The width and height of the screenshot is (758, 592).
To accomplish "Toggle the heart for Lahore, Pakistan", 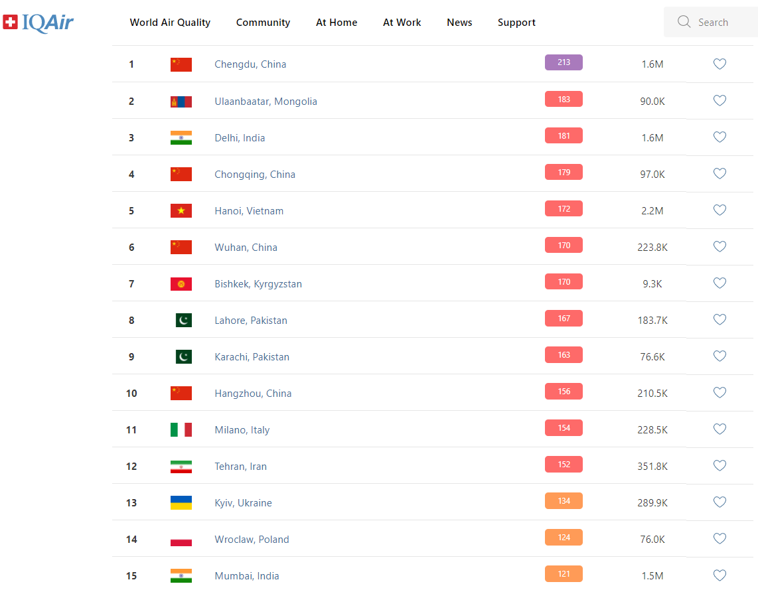I will [720, 319].
